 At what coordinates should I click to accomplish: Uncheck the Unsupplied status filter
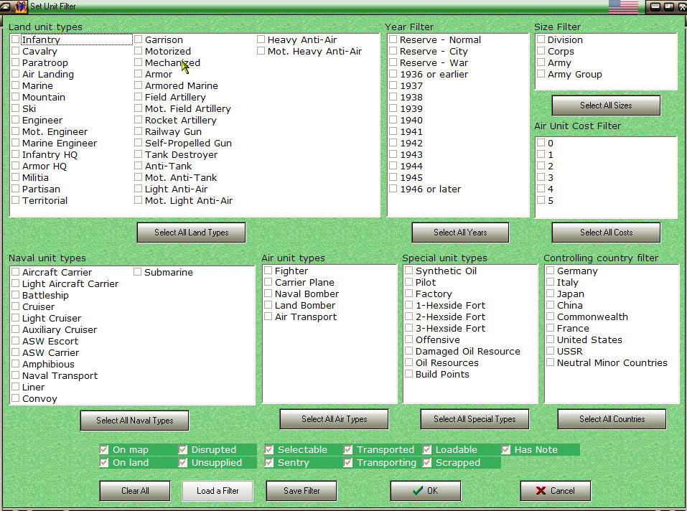point(183,462)
